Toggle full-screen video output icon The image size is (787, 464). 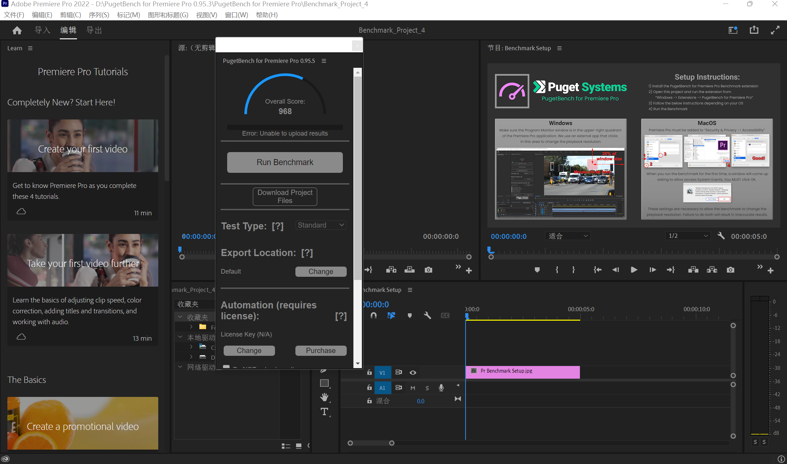(x=775, y=30)
